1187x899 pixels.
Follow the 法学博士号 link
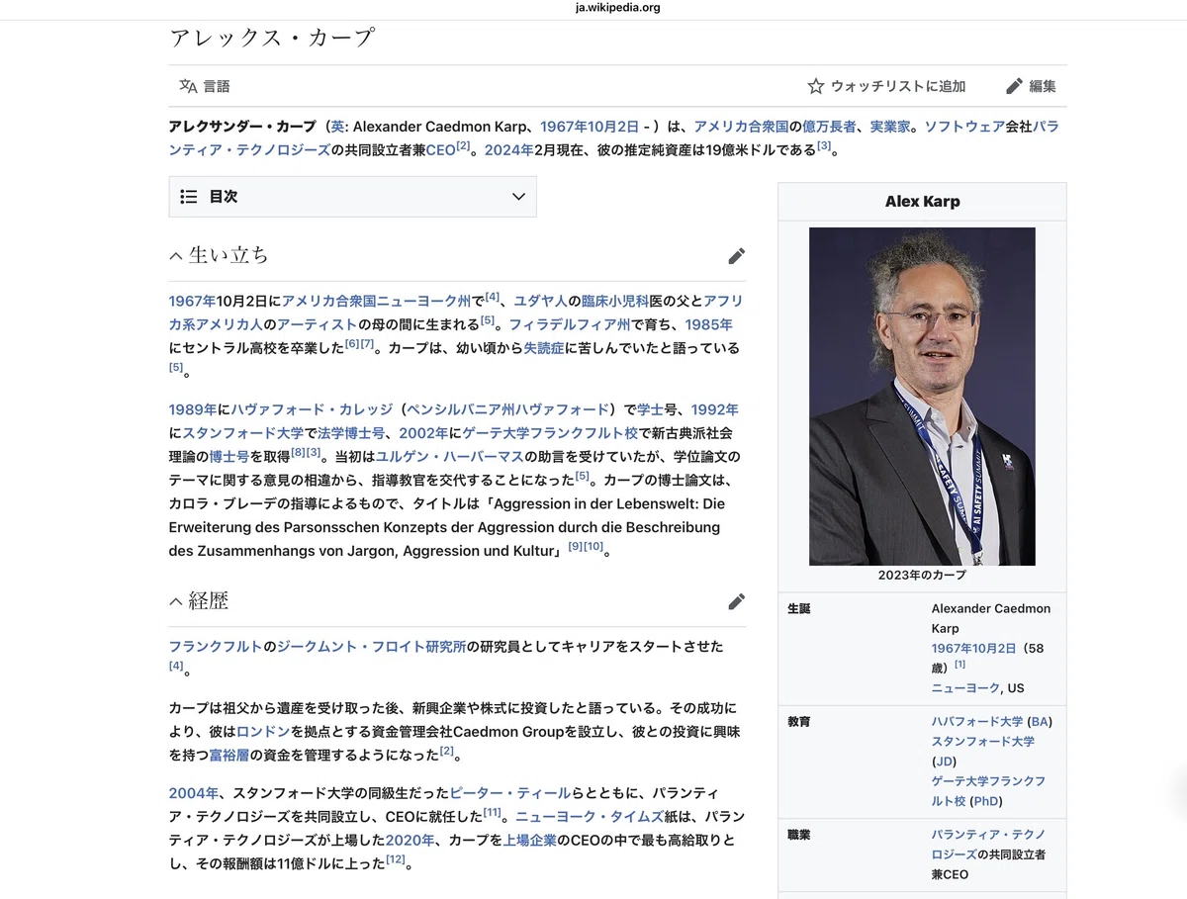(351, 433)
